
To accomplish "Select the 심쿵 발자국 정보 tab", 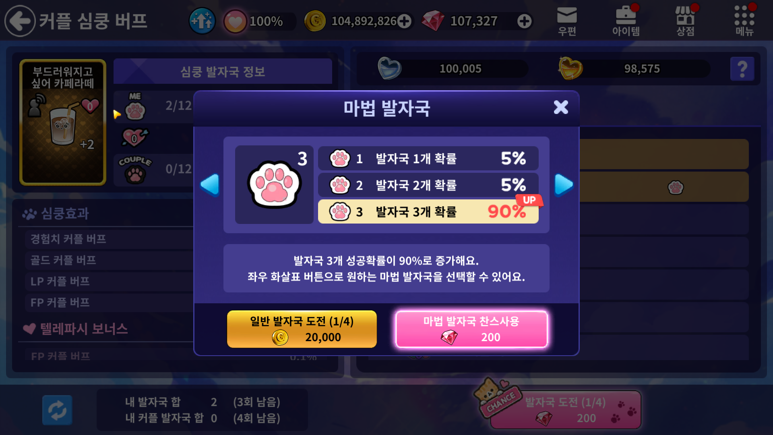I will click(x=223, y=72).
